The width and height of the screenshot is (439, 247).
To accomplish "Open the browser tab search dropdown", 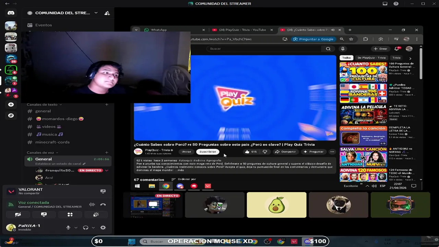I will [136, 30].
